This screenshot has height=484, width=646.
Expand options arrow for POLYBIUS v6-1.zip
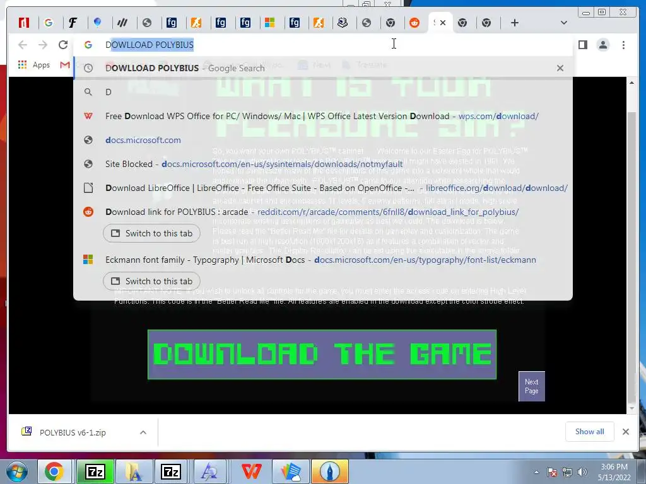143,432
